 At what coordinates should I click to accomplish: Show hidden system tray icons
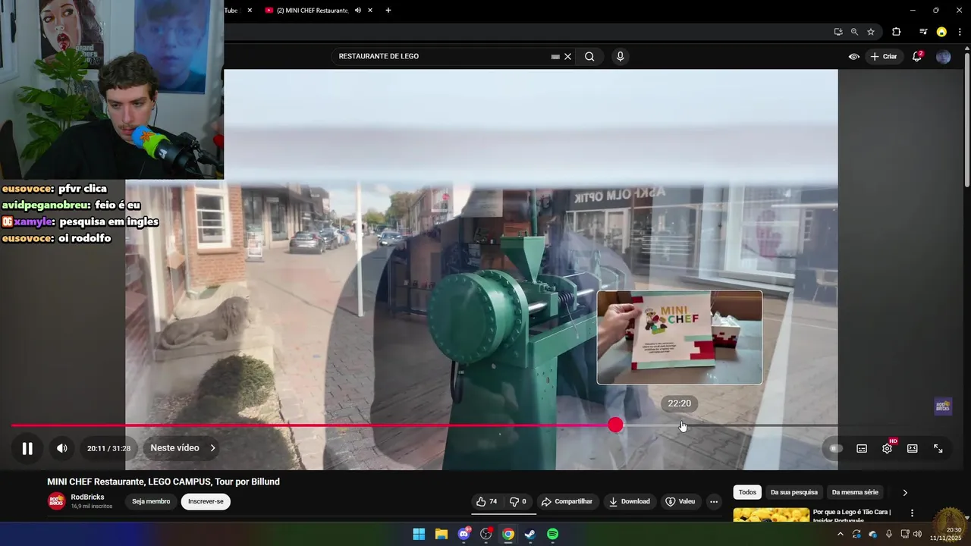pyautogui.click(x=840, y=534)
